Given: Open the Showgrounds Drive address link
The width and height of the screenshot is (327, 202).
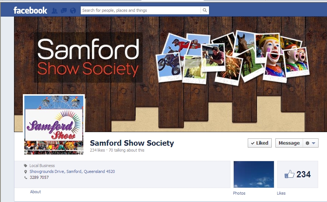Looking at the screenshot, I should pos(72,171).
